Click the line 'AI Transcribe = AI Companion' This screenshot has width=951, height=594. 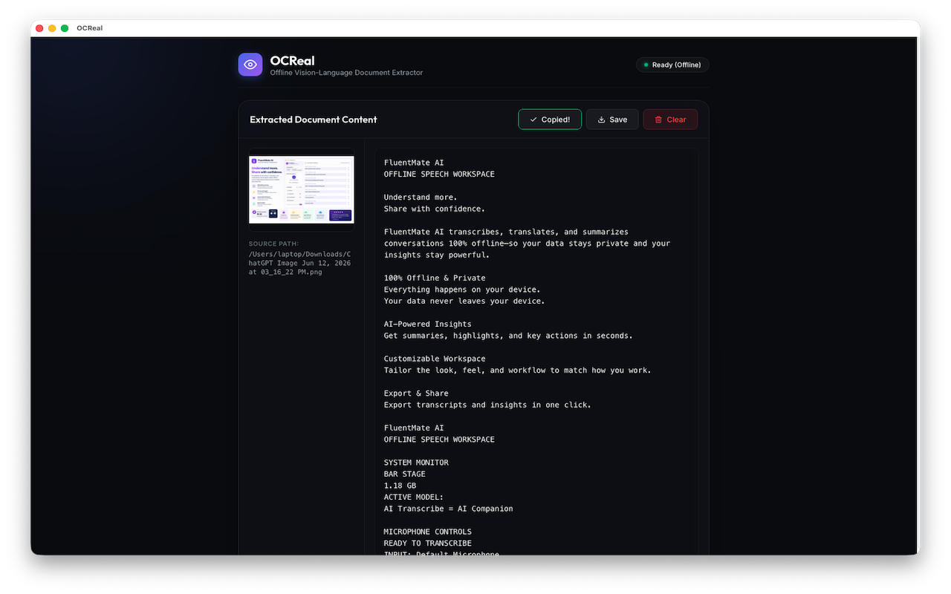tap(448, 509)
